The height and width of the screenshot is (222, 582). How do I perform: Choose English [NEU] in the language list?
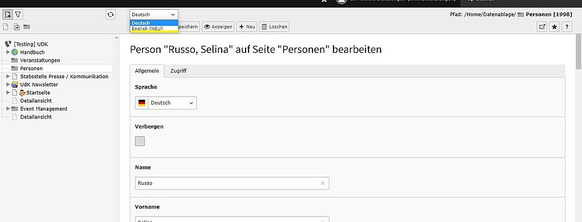[x=154, y=28]
